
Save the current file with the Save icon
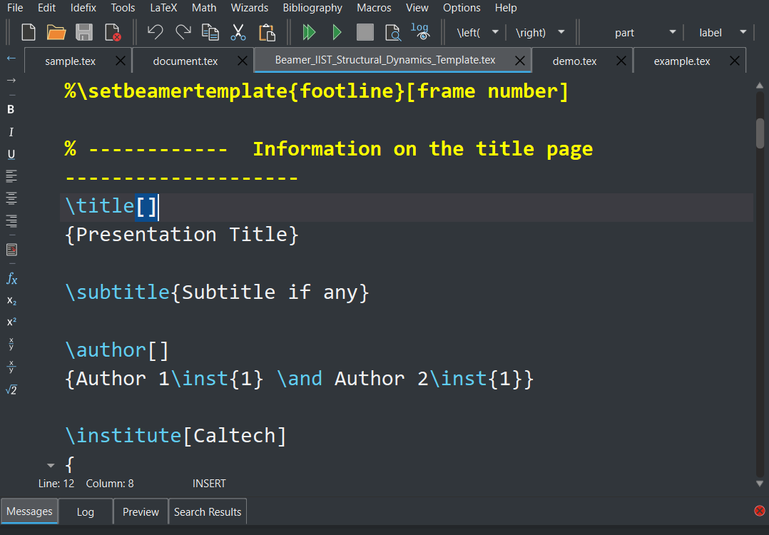(84, 32)
